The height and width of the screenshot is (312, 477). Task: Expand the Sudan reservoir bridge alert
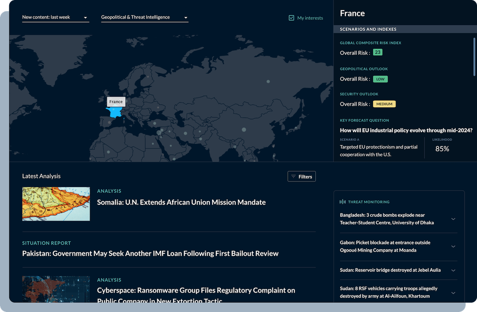(453, 270)
